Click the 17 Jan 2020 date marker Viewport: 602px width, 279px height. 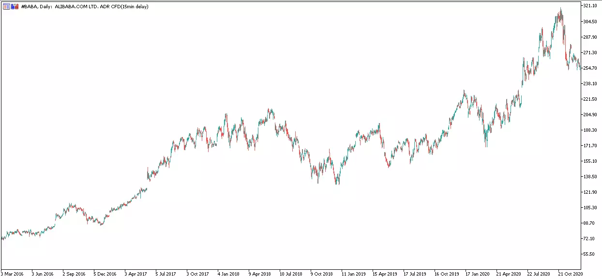click(x=478, y=274)
